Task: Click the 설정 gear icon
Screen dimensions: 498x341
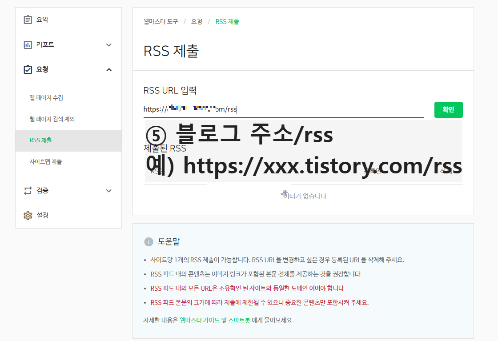Action: click(28, 215)
